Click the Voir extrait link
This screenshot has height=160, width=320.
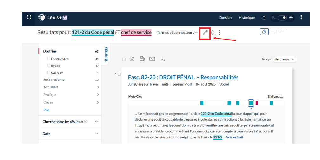[x=234, y=137]
